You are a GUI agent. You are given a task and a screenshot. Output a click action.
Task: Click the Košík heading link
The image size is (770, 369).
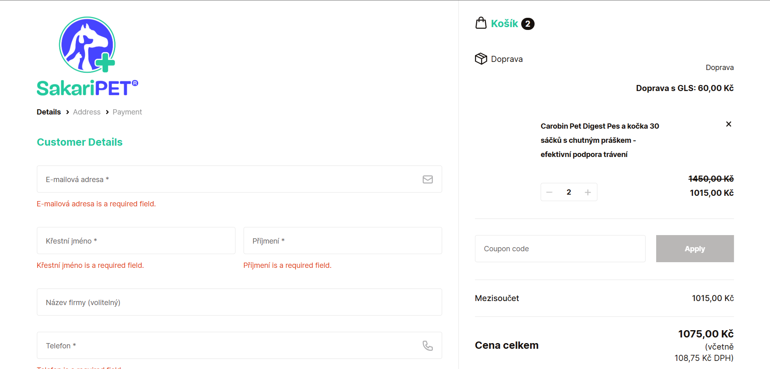pyautogui.click(x=505, y=23)
